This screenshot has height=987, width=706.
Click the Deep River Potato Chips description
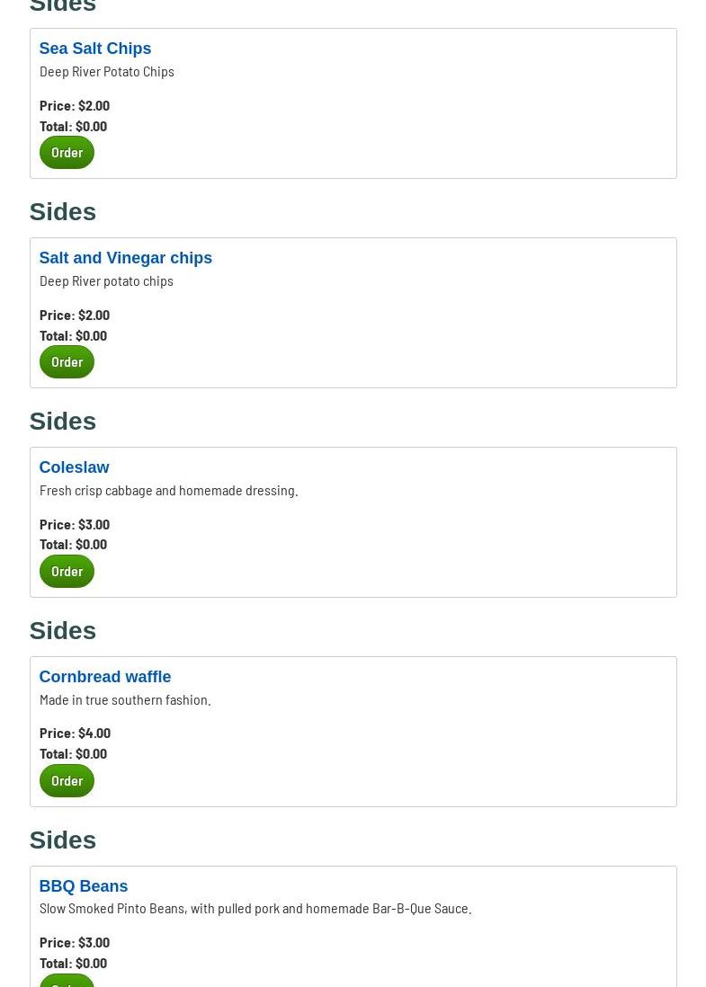click(106, 71)
